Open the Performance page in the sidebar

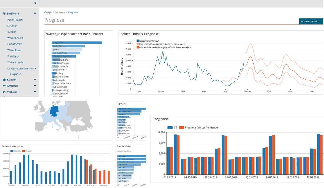tap(15, 19)
